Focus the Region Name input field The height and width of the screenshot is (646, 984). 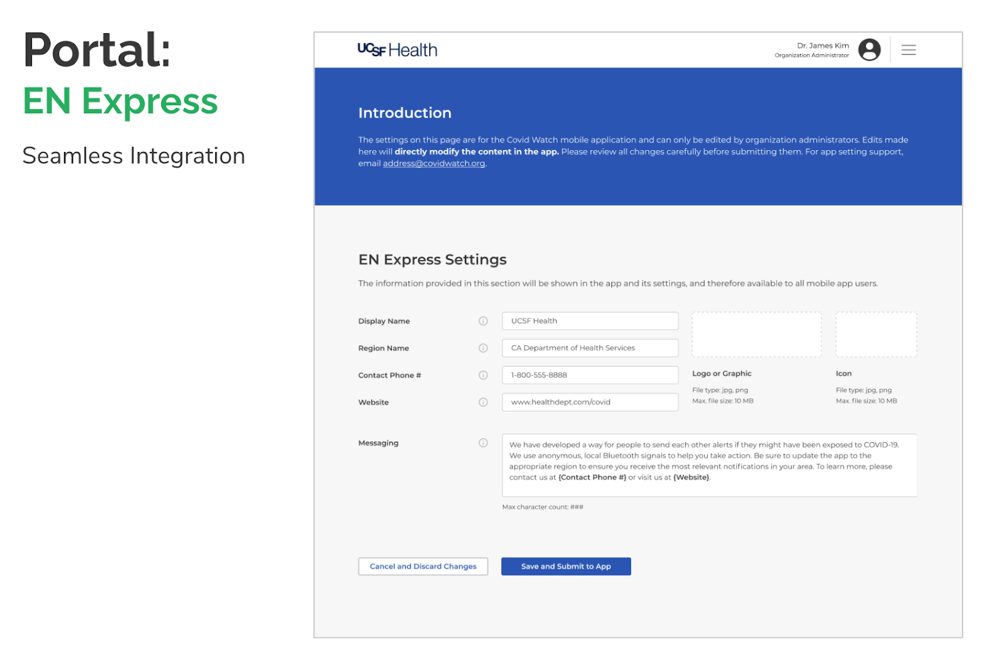click(590, 348)
